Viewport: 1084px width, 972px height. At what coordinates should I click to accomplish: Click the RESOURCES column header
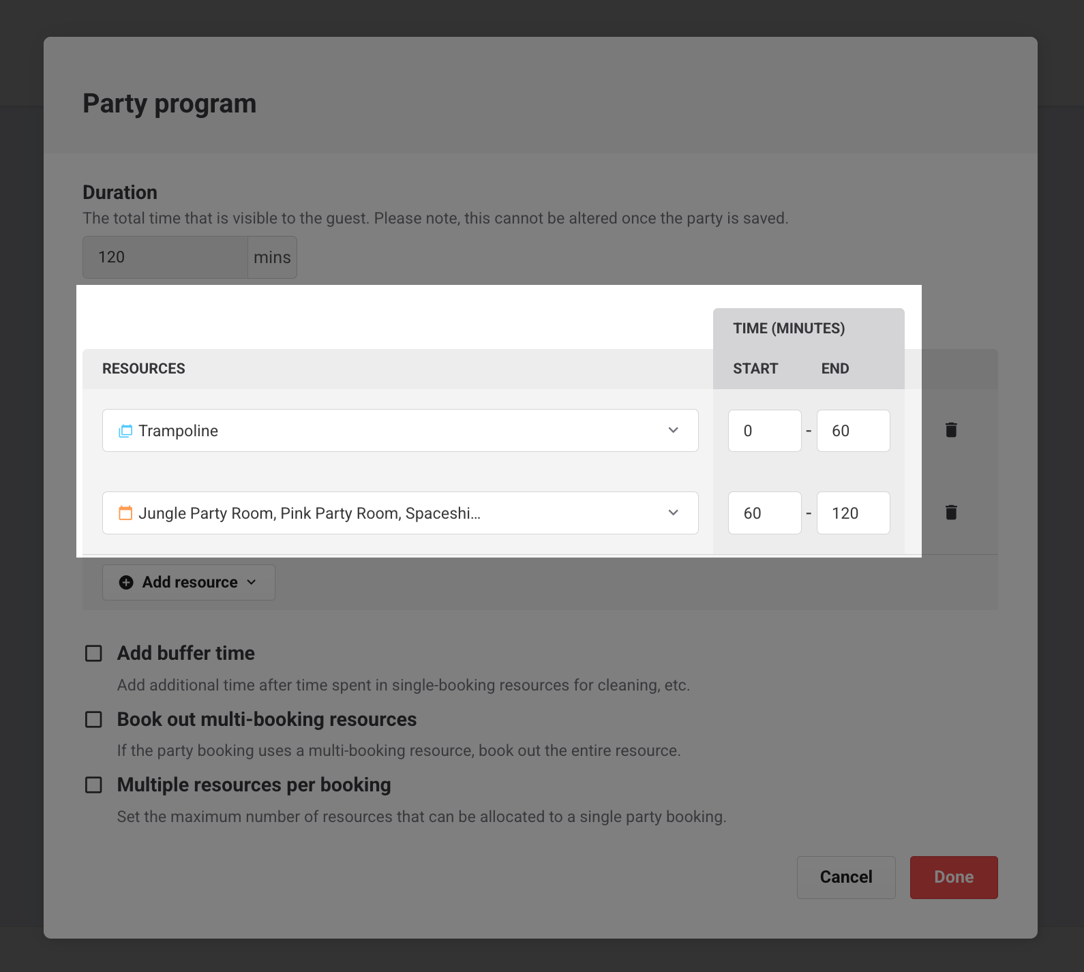pyautogui.click(x=144, y=369)
